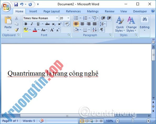Increase paragraph indent
156x124 pixels.
(109, 18)
